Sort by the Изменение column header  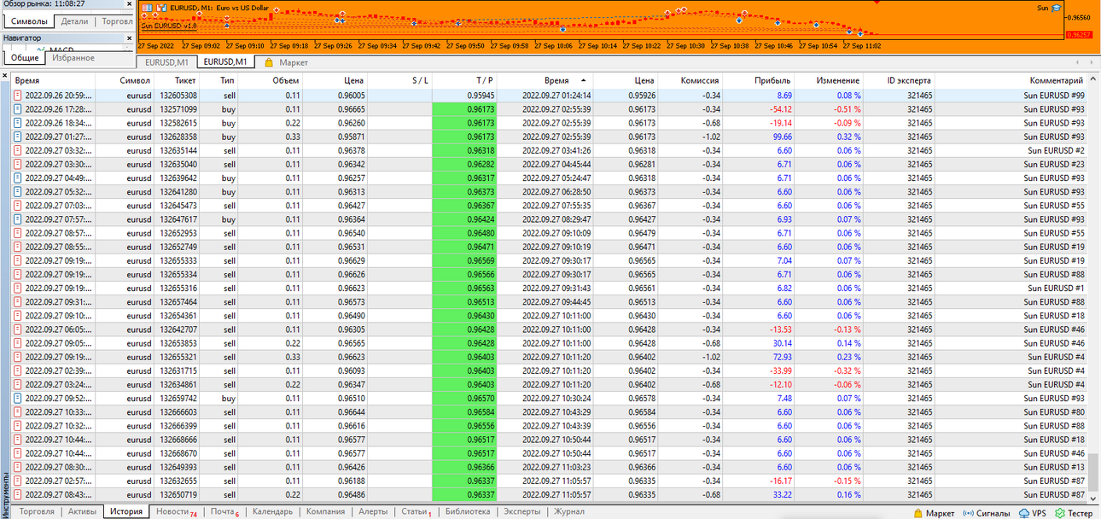click(x=830, y=80)
